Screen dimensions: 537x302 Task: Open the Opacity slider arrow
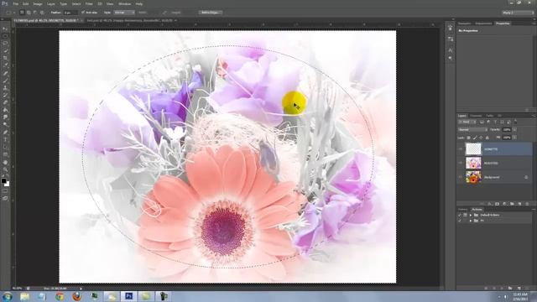[514, 130]
